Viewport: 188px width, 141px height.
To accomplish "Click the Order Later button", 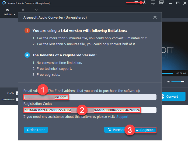I will (36, 130).
